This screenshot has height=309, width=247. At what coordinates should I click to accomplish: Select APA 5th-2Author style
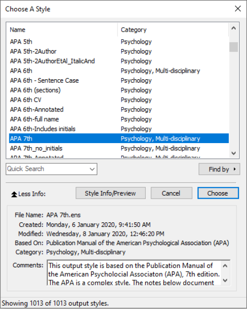[119, 51]
